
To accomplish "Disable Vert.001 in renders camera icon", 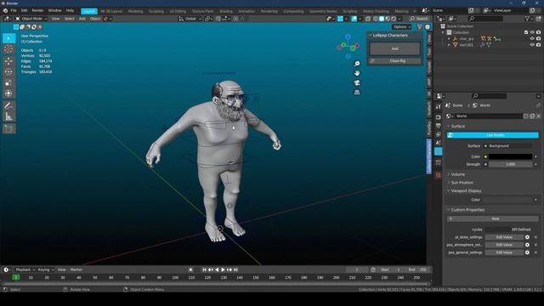I will pyautogui.click(x=538, y=45).
